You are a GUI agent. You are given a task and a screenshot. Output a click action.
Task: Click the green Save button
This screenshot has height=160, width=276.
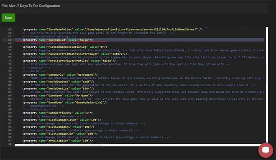click(8, 18)
